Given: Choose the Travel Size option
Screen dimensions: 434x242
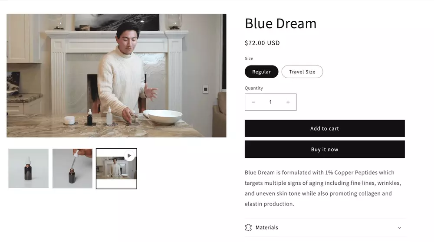Looking at the screenshot, I should tap(302, 72).
